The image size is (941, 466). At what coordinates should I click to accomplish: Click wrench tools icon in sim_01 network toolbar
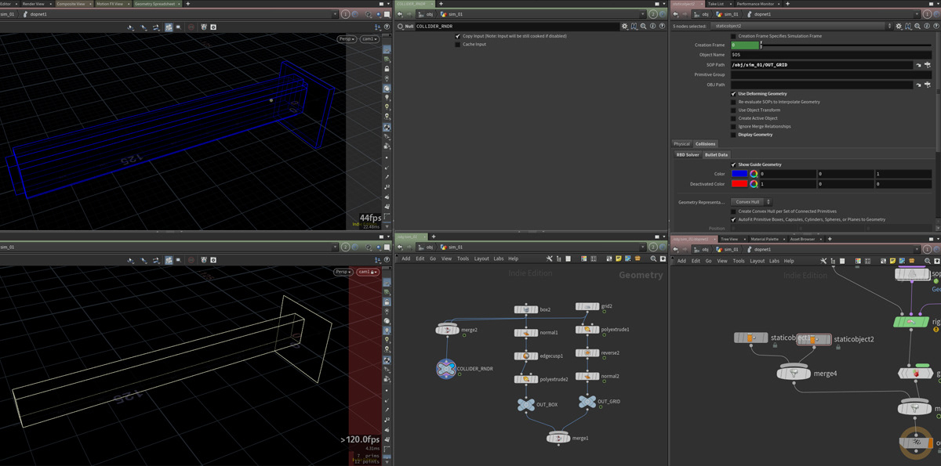549,258
